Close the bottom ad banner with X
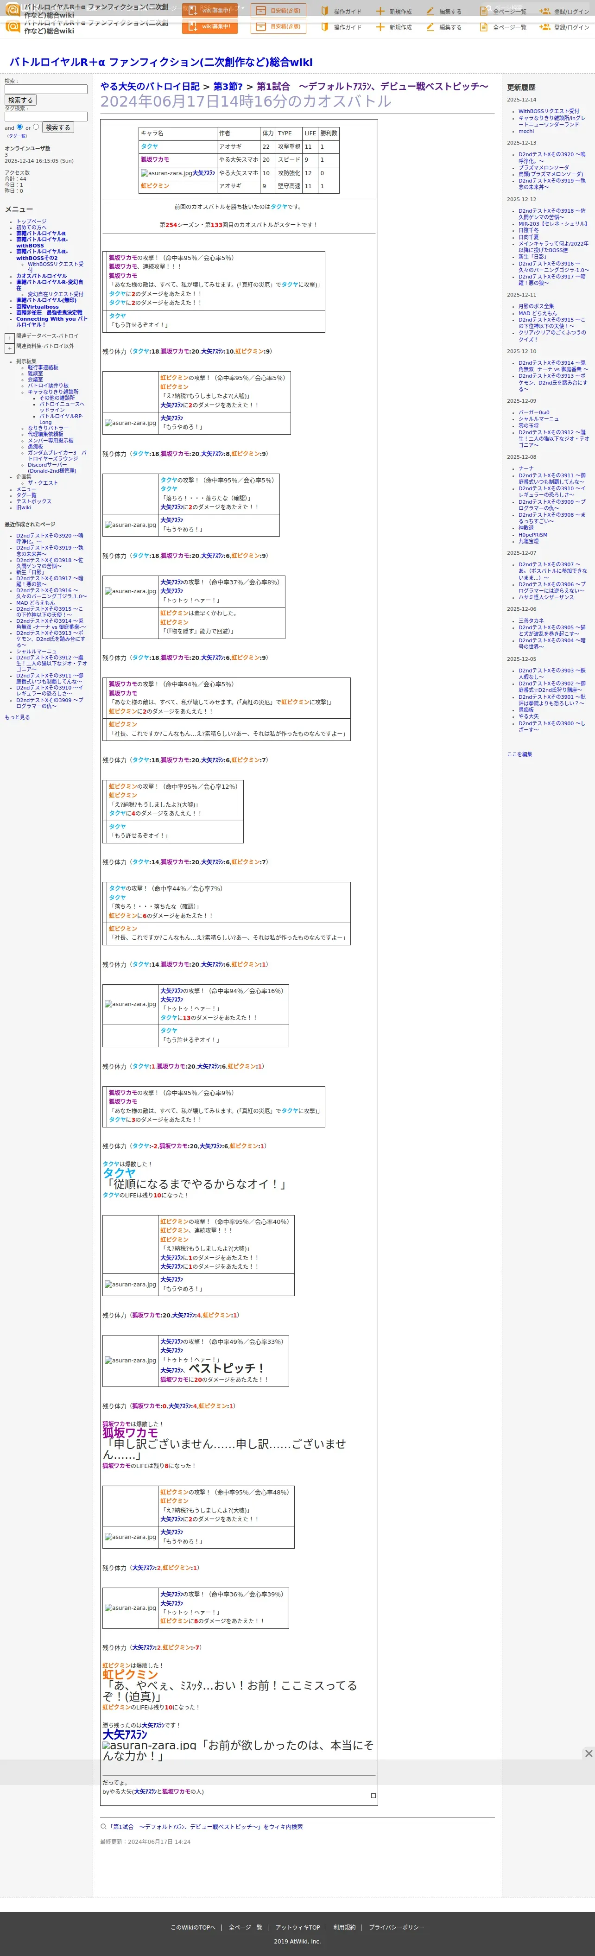595x1956 pixels. coord(588,1753)
